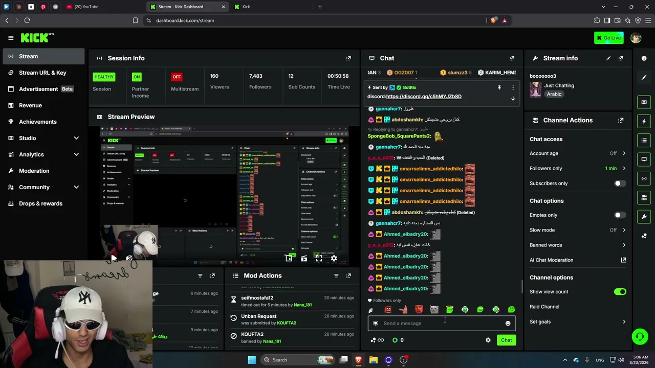Toggle the wrench widget in right rail
This screenshot has width=655, height=368.
pyautogui.click(x=644, y=216)
